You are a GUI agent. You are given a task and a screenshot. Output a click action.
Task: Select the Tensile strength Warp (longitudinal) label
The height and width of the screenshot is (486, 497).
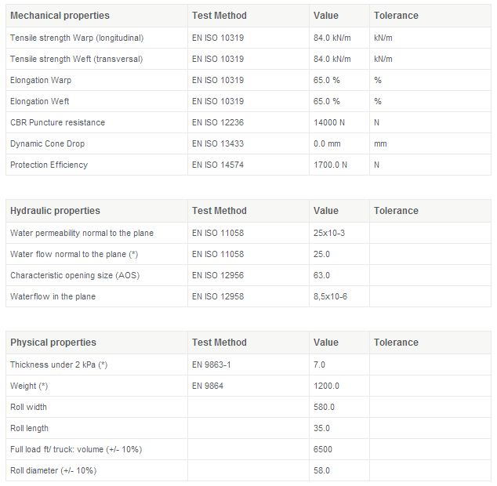pos(77,38)
